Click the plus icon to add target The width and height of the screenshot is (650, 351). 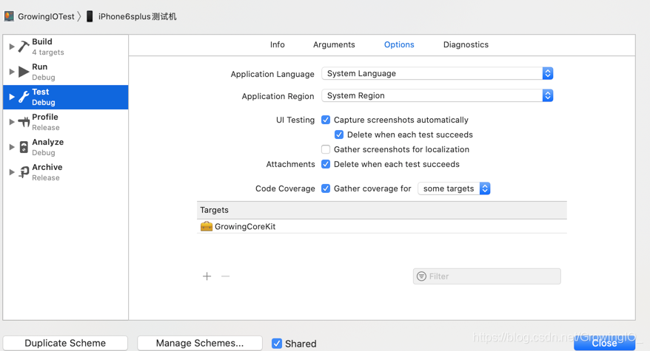click(x=207, y=276)
